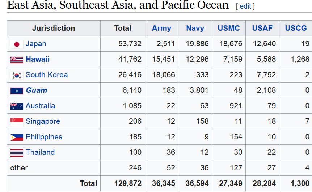312x192 pixels.
Task: Select Australia's USMC value 921
Action: pos(236,106)
